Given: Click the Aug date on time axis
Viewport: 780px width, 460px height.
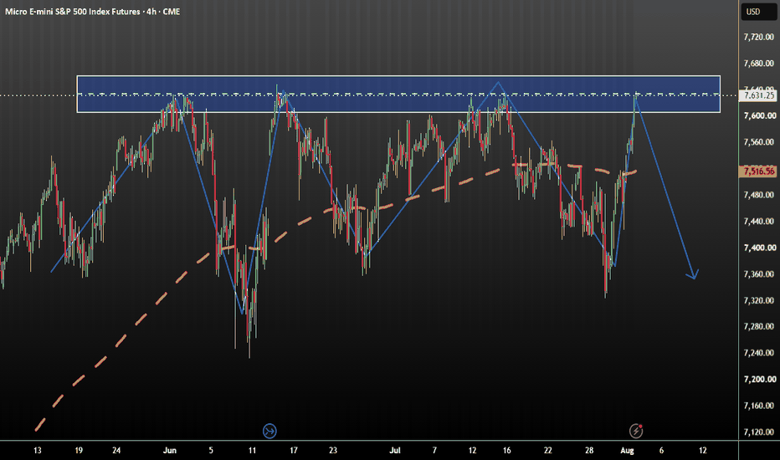Looking at the screenshot, I should point(627,451).
